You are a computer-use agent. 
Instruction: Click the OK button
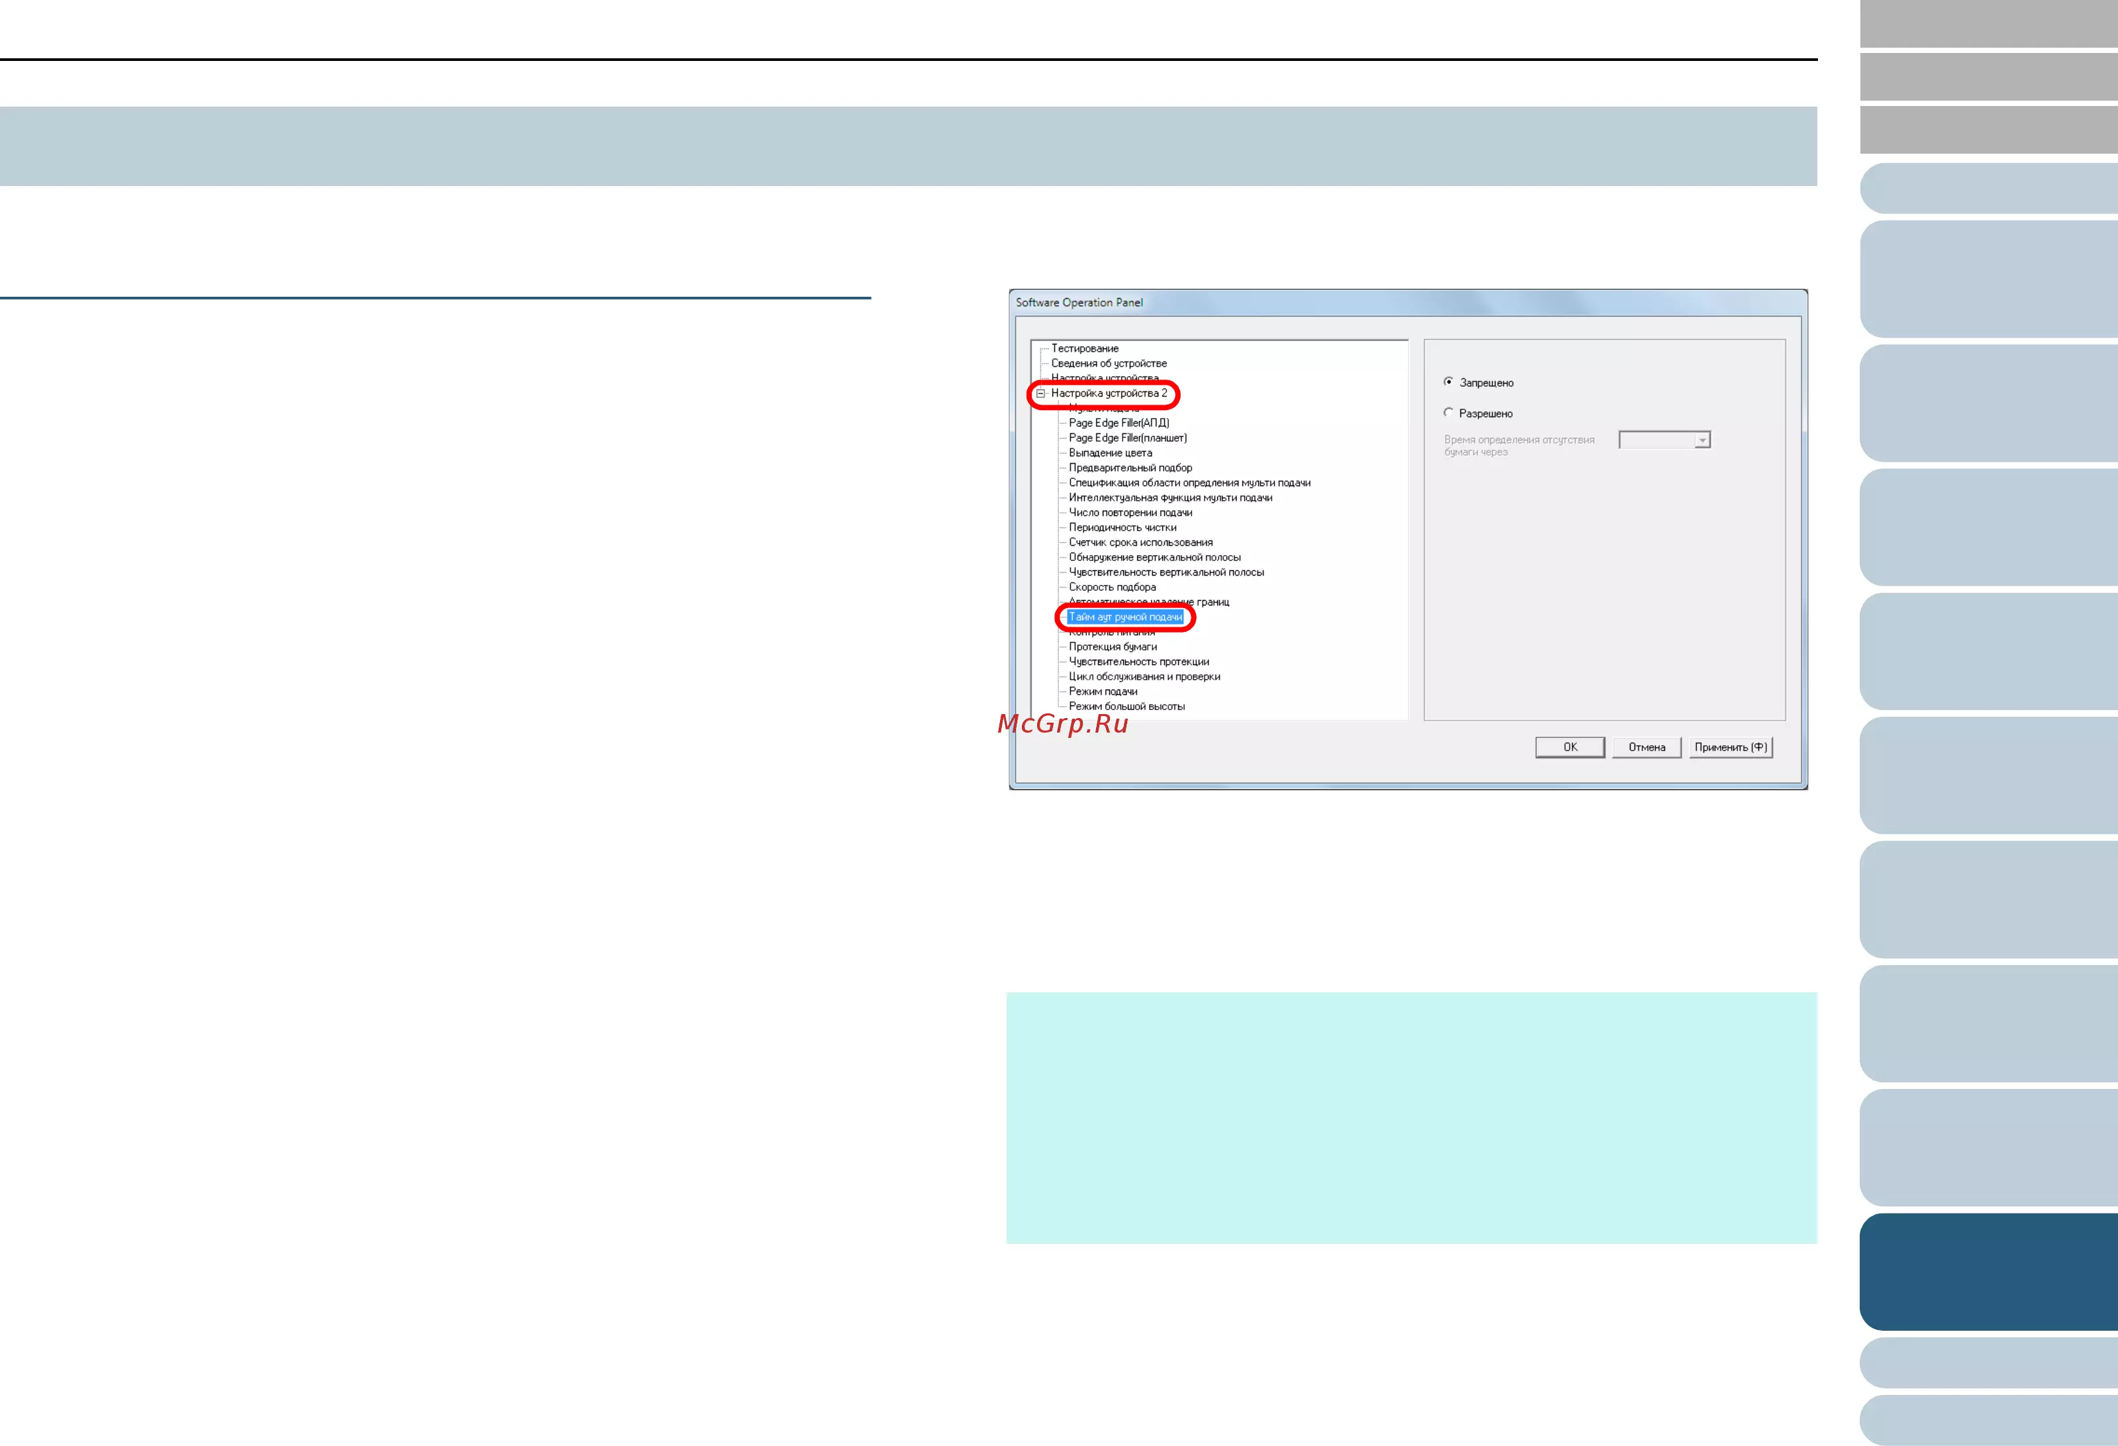[1570, 747]
